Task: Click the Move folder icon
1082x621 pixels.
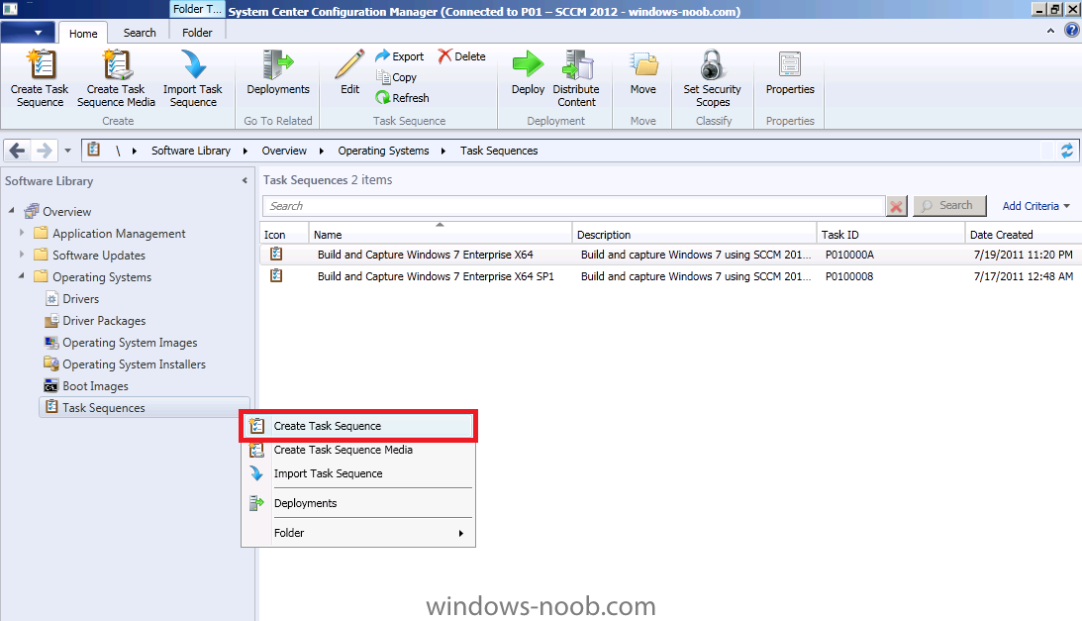Action: (x=643, y=65)
